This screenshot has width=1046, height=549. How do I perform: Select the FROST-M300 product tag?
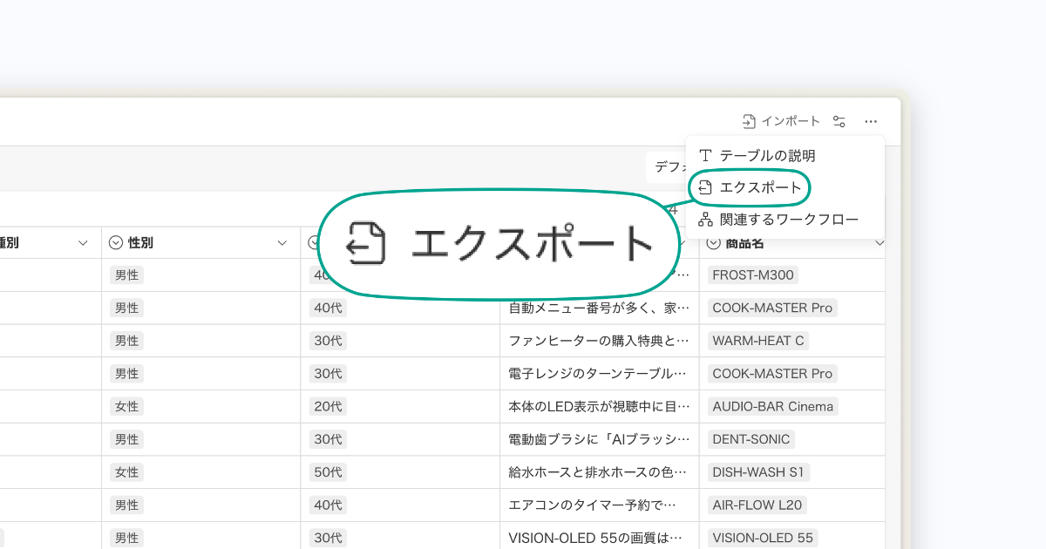753,275
